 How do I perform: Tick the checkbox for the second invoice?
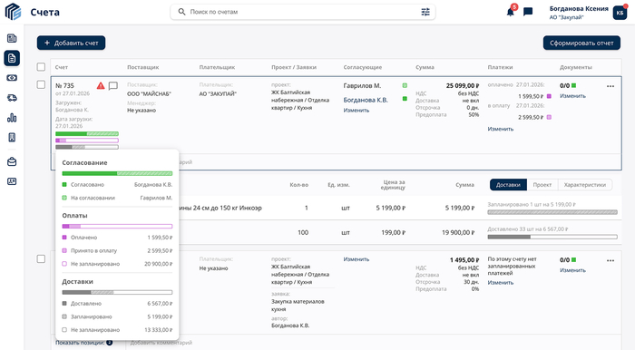[41, 259]
